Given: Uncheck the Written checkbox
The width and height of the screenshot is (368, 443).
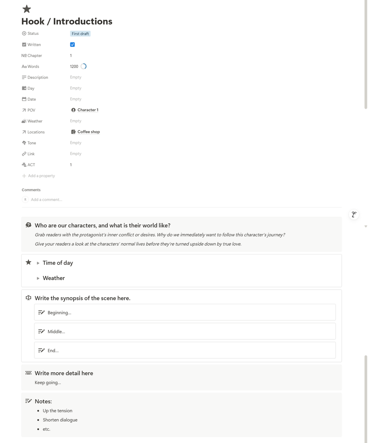Looking at the screenshot, I should click(73, 45).
